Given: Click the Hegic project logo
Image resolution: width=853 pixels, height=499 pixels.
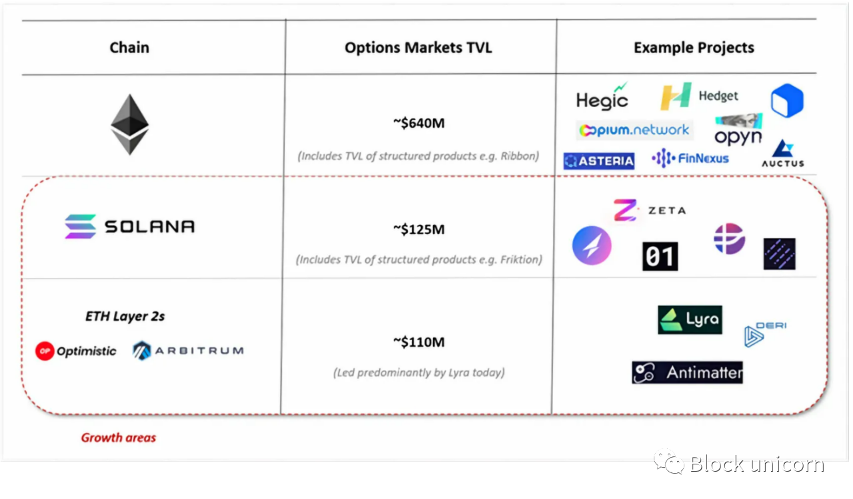Looking at the screenshot, I should [602, 97].
